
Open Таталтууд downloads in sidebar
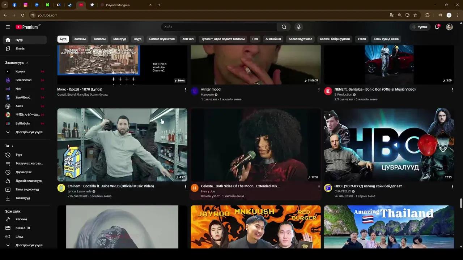pyautogui.click(x=25, y=198)
